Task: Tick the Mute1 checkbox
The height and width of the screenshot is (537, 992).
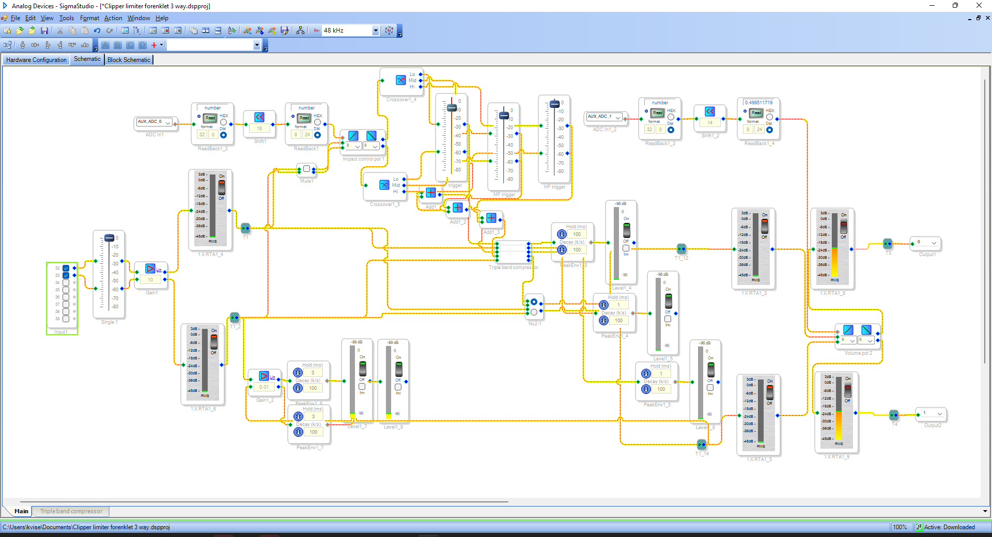Action: pos(307,169)
